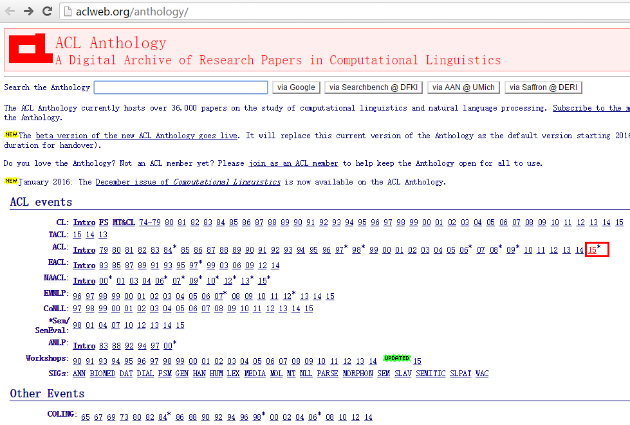Screen dimensions: 630x425
Task: Open COLING row year 14 link
Action: coord(368,417)
